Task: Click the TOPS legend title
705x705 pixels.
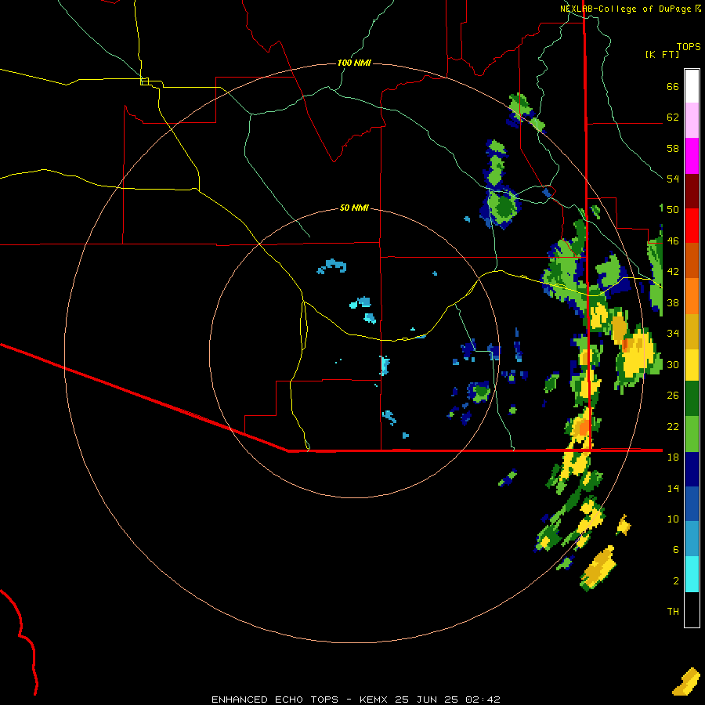Action: click(689, 47)
